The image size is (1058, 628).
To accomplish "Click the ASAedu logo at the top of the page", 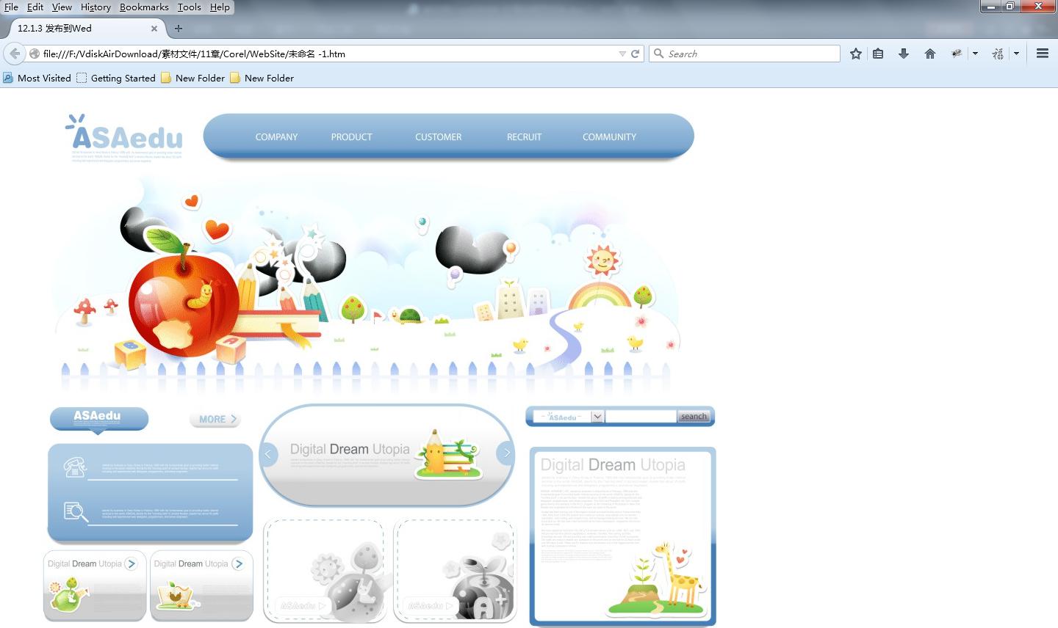I will 125,136.
